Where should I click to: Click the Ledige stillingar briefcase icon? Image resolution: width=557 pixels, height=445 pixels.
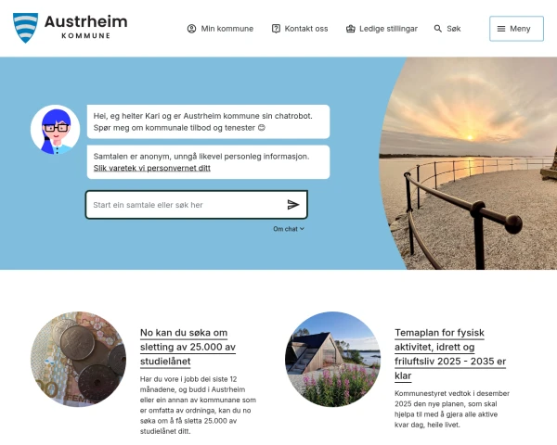point(351,29)
